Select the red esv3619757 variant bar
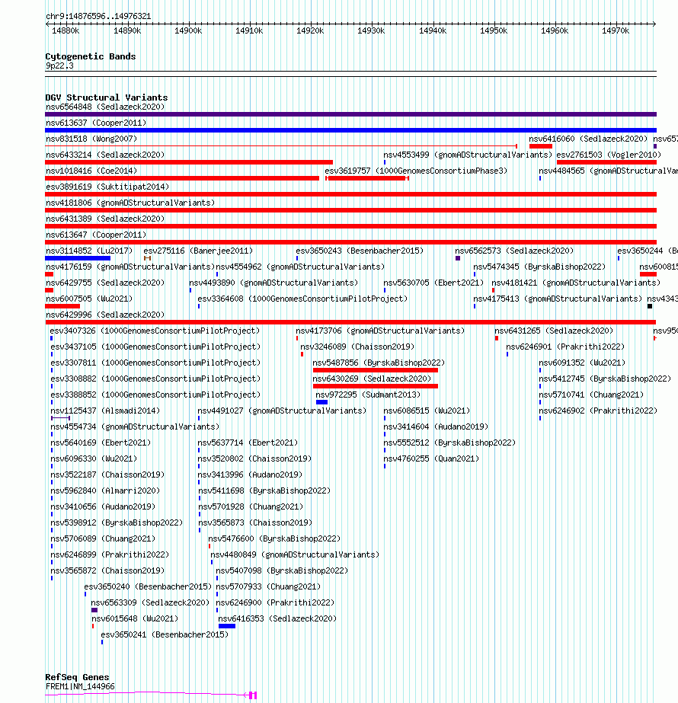Viewport: 678px width, 703px height. [366, 178]
